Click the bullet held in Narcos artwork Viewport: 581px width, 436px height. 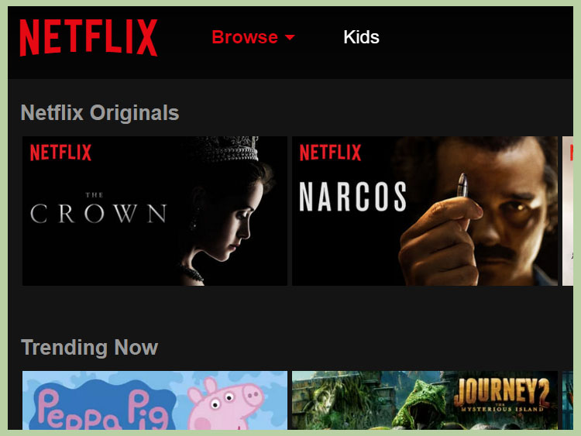click(462, 184)
